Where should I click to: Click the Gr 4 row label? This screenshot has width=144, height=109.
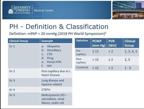[12, 90]
